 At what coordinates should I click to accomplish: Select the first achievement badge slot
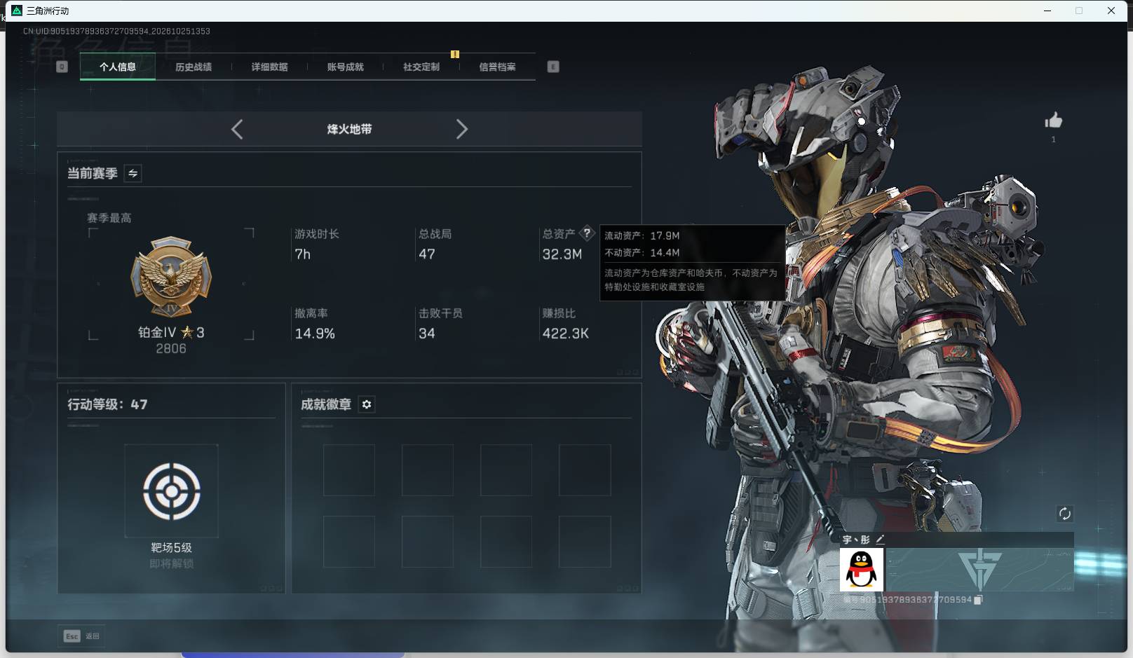coord(349,470)
